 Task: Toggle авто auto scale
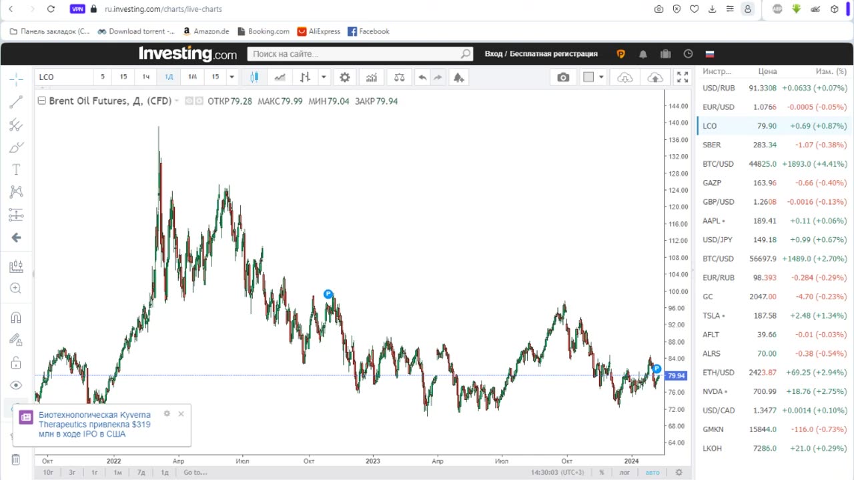[x=652, y=472]
